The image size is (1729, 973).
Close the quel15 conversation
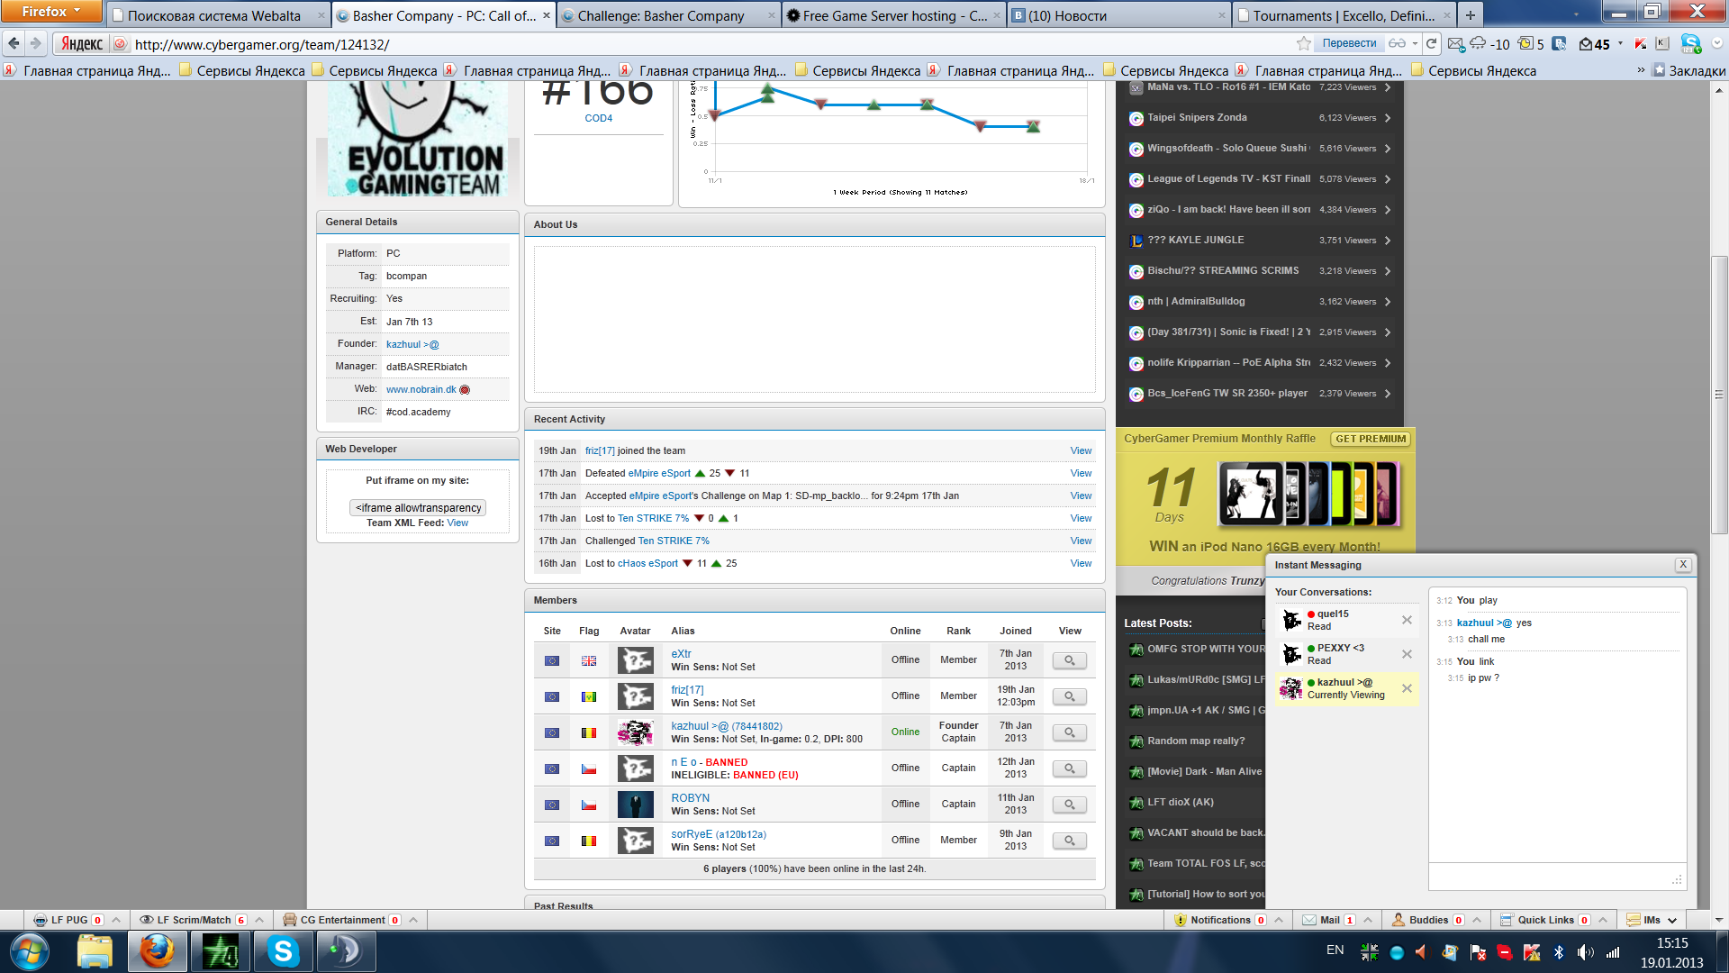pyautogui.click(x=1407, y=620)
